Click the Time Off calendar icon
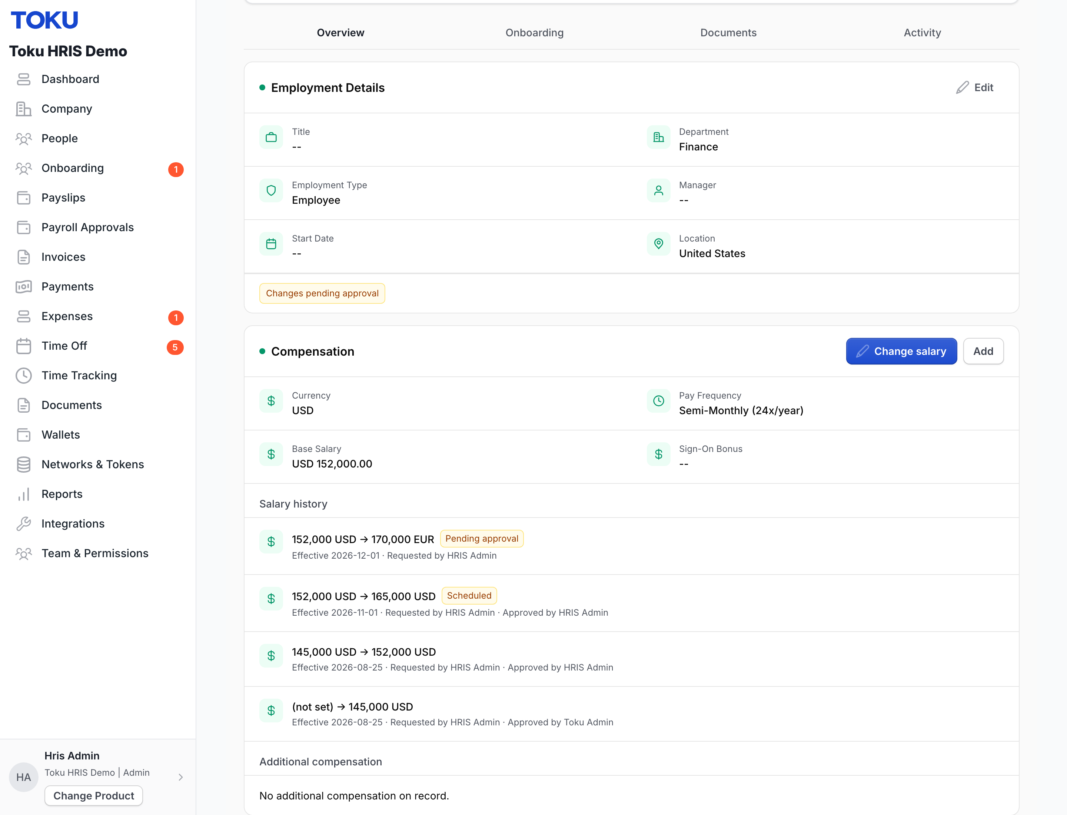Screen dimensions: 1067x815 [23, 345]
